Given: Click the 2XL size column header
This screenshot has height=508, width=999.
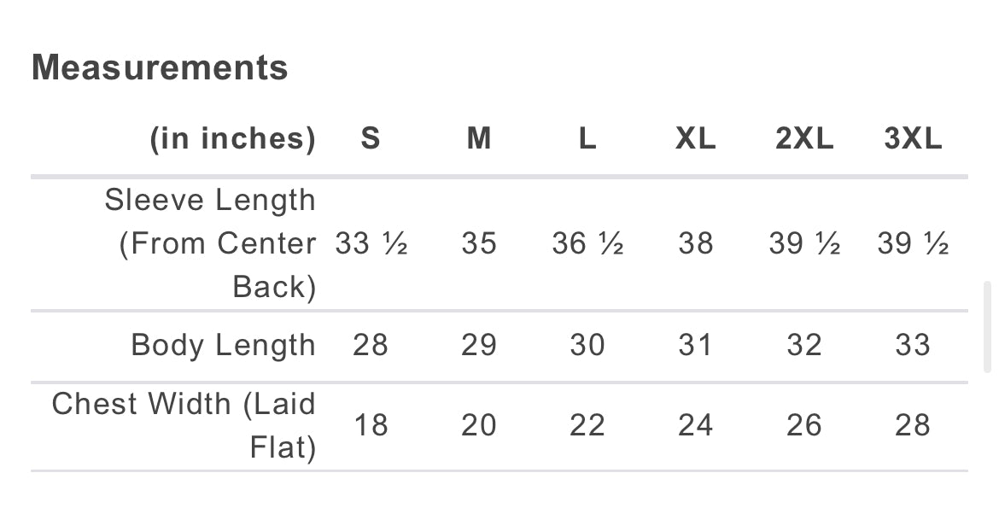Looking at the screenshot, I should (x=804, y=138).
